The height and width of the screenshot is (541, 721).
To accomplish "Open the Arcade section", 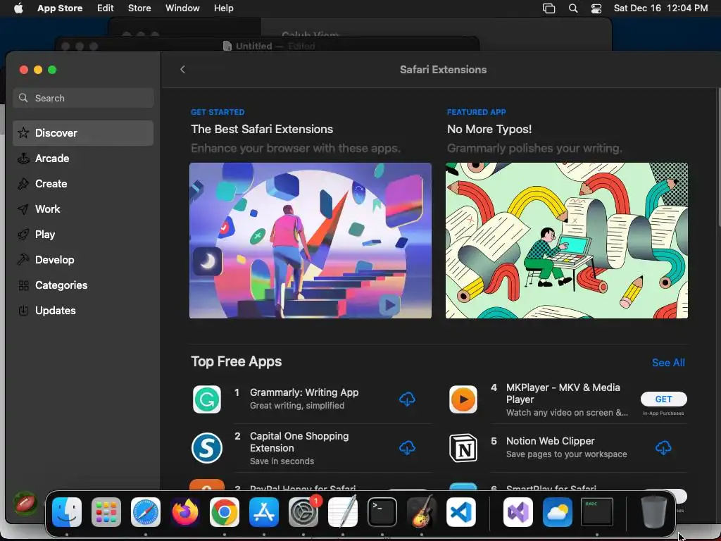I will 83,158.
